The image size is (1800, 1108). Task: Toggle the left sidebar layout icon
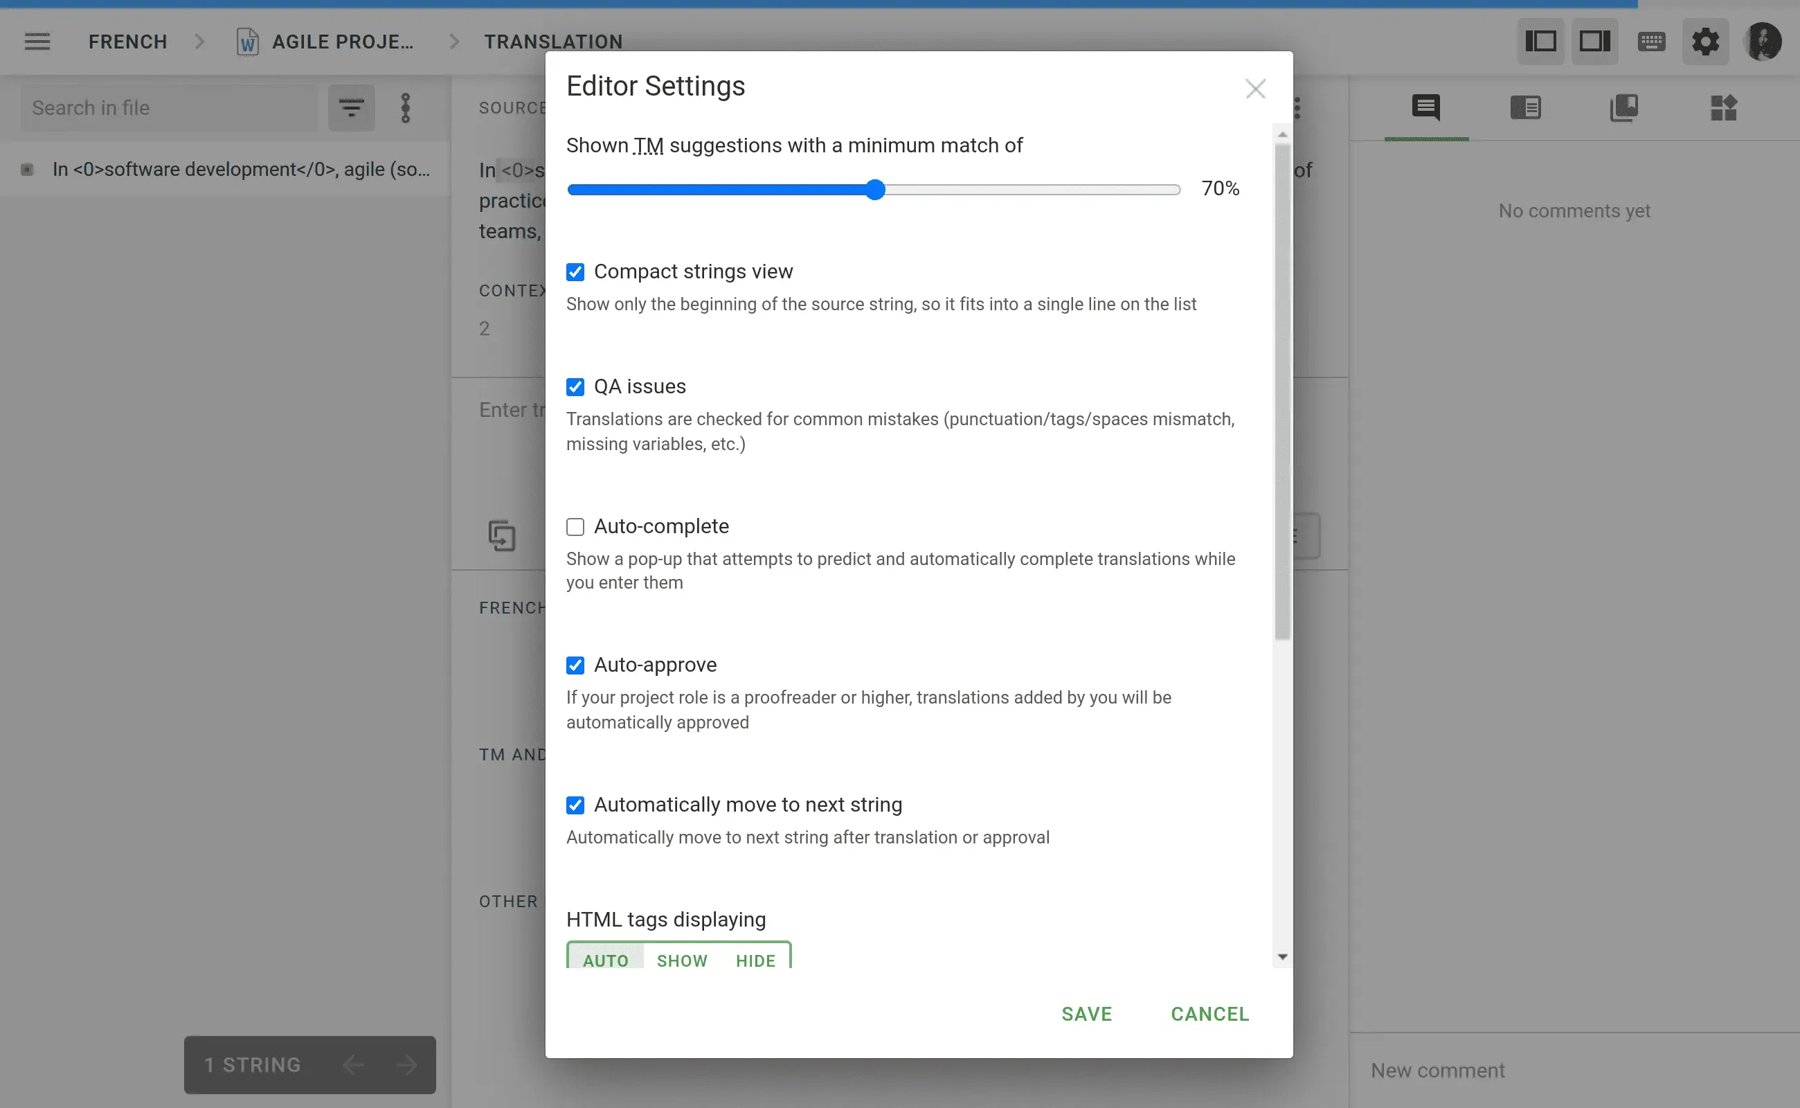(x=1540, y=42)
